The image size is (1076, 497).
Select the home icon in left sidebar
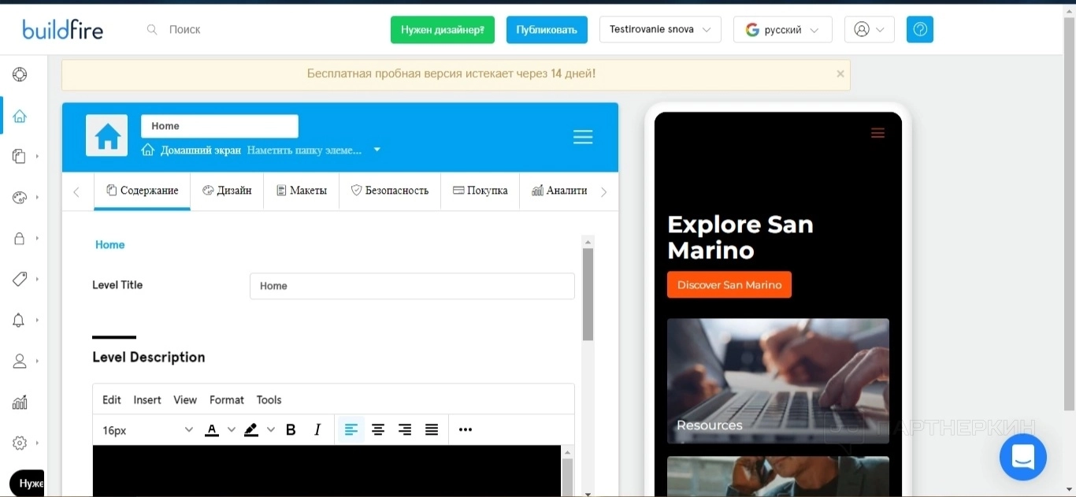(20, 116)
